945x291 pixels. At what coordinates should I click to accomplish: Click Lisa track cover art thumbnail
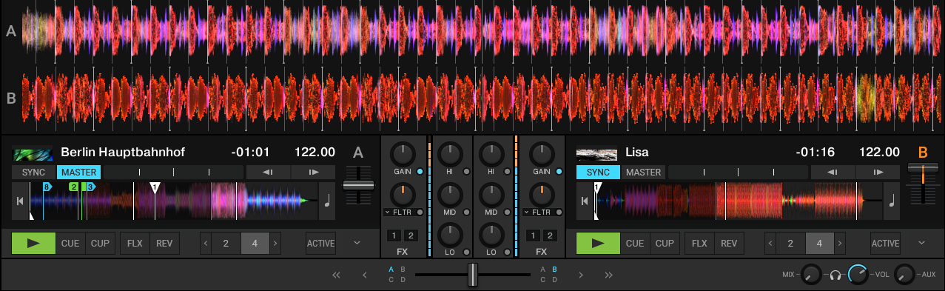coord(596,154)
